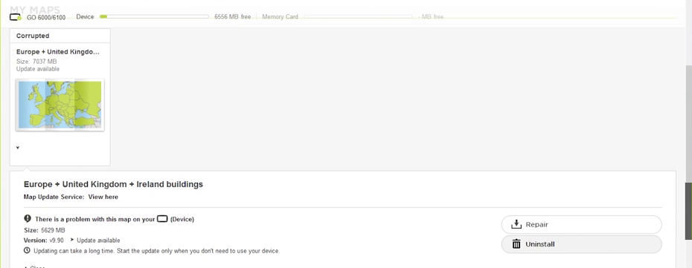Click the trash can icon on Uninstall

click(x=516, y=244)
